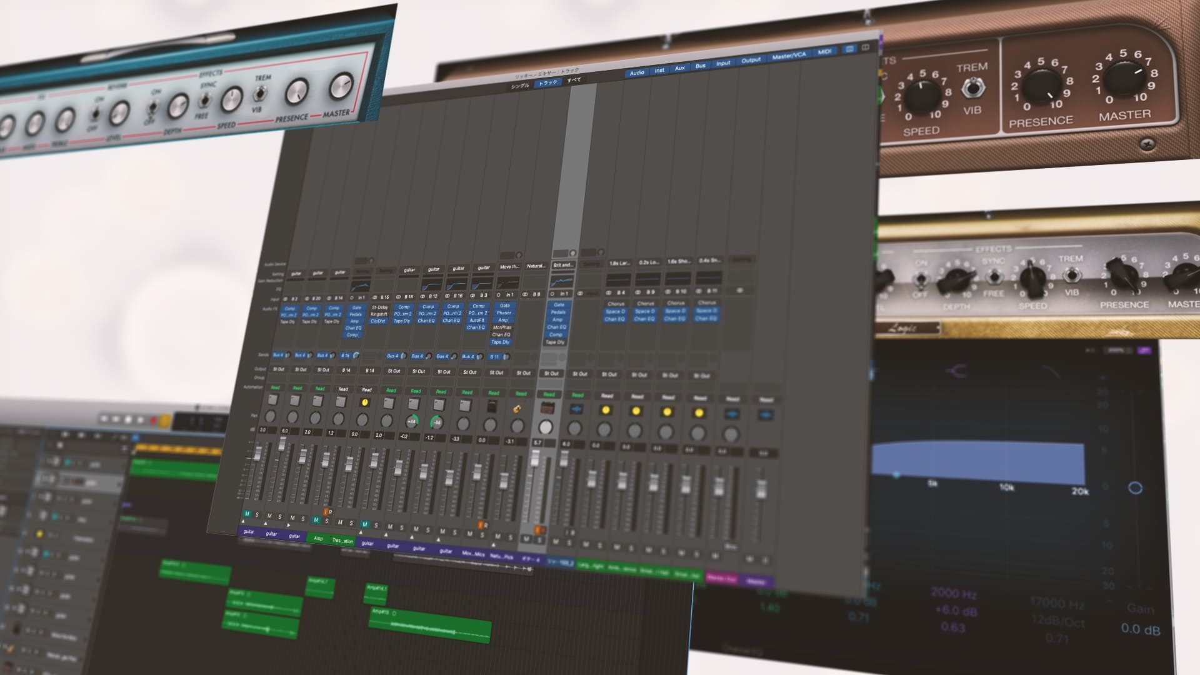Switch mixer view to トラック
Screen dimensions: 1200x675
(547, 82)
